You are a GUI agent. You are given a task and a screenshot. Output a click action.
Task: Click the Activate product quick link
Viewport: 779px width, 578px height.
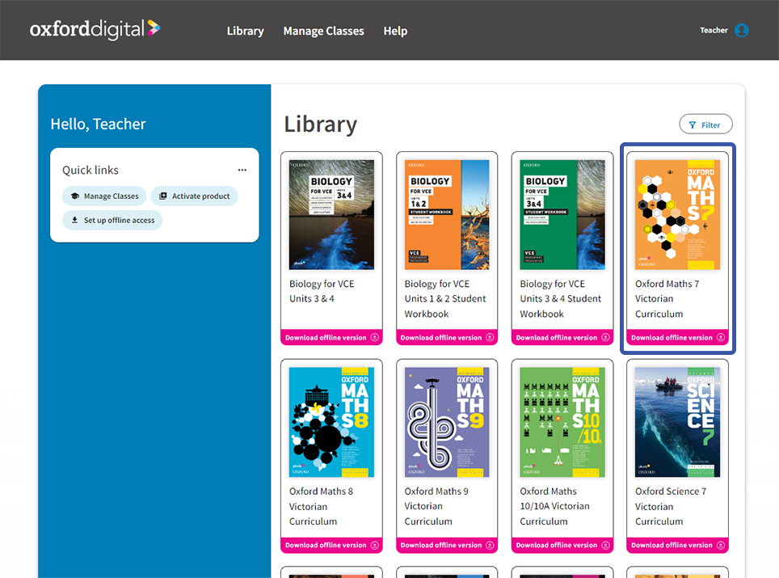194,196
